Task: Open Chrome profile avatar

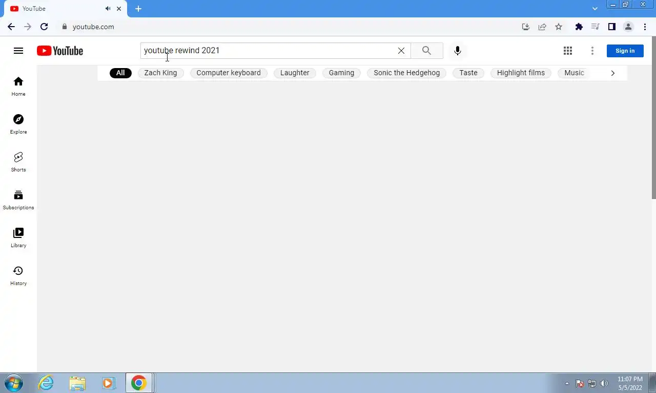Action: 628,27
